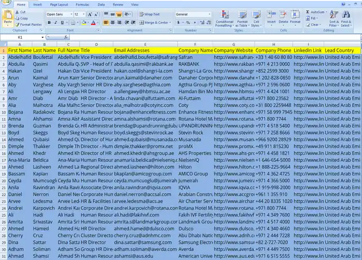The width and height of the screenshot is (362, 260).
Task: Apply accounting dollar format
Action: point(178,23)
